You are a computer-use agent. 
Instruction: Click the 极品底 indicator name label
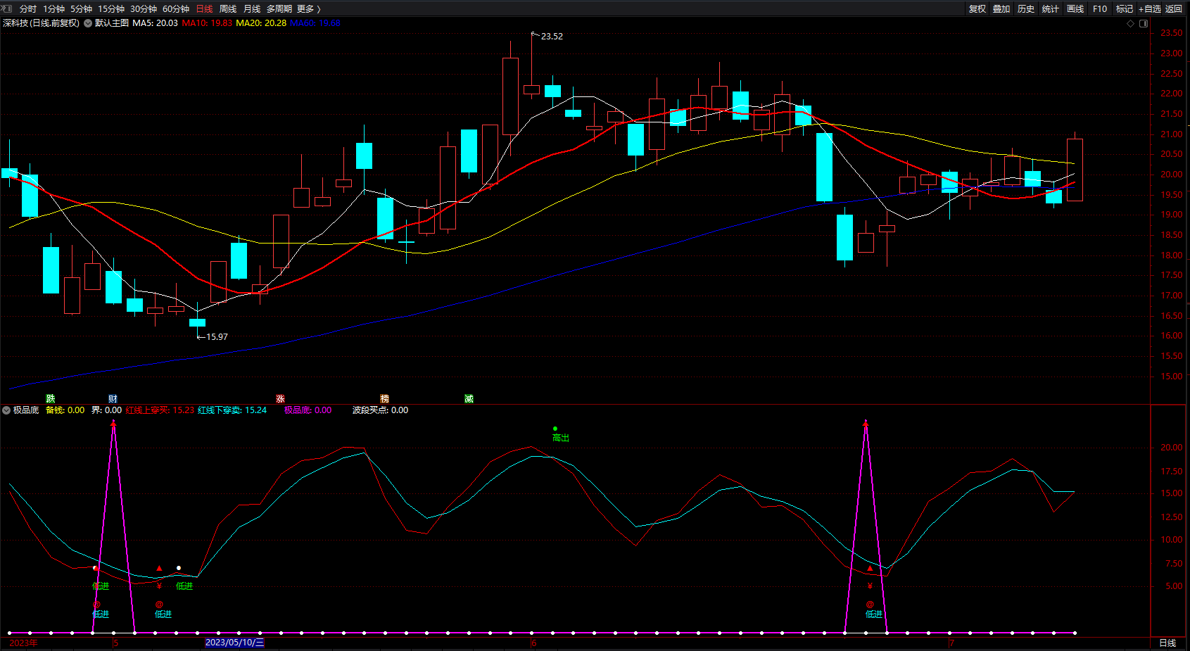(26, 410)
